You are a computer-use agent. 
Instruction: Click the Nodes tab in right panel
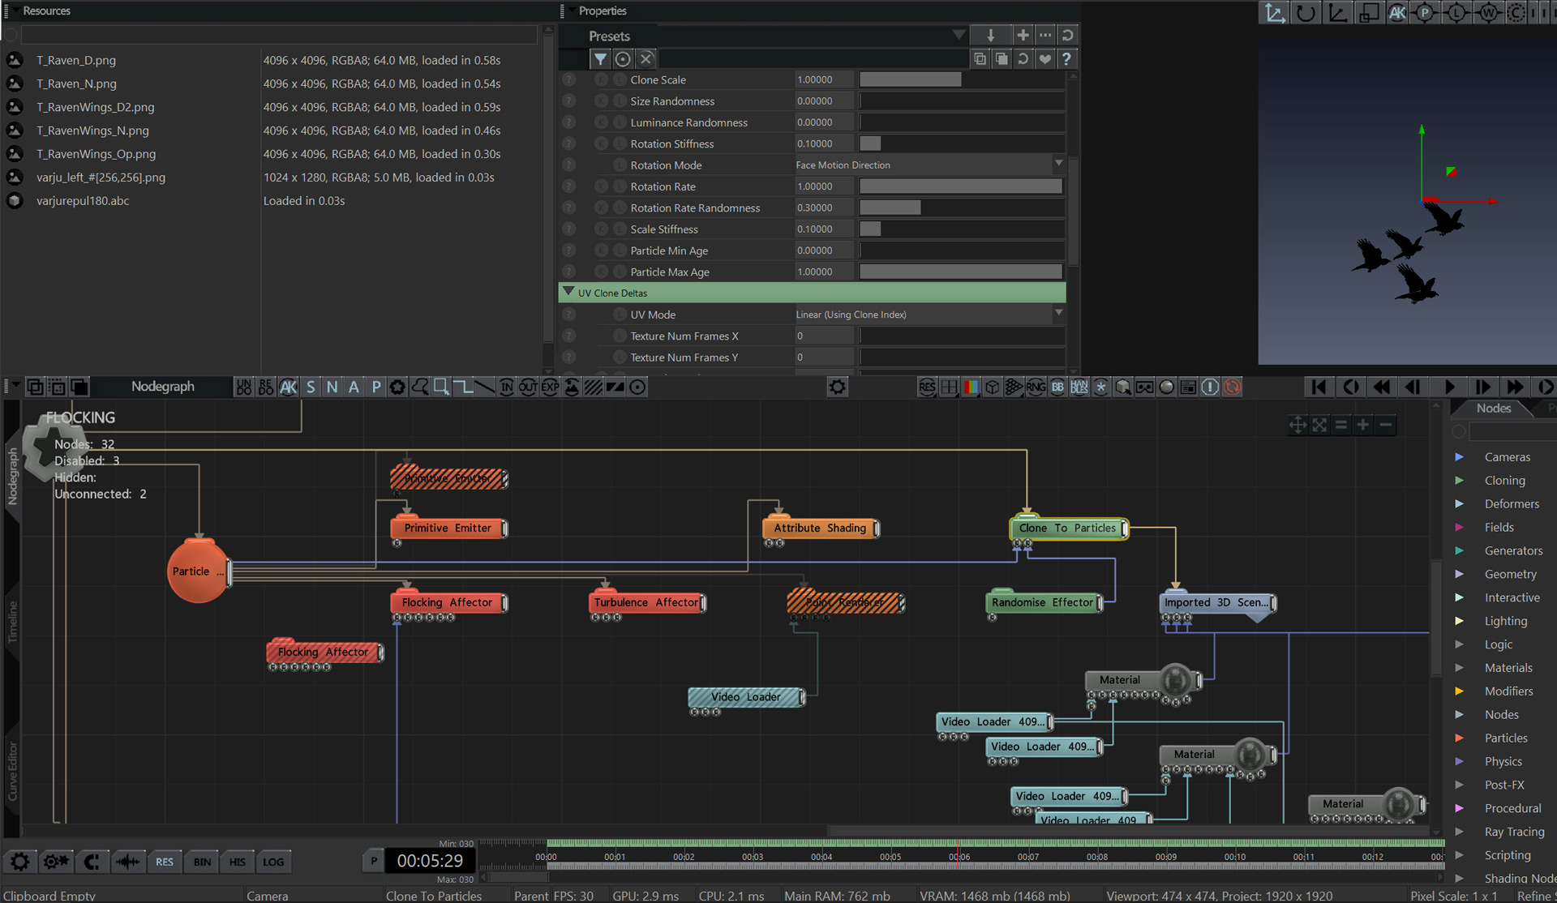[1493, 409]
